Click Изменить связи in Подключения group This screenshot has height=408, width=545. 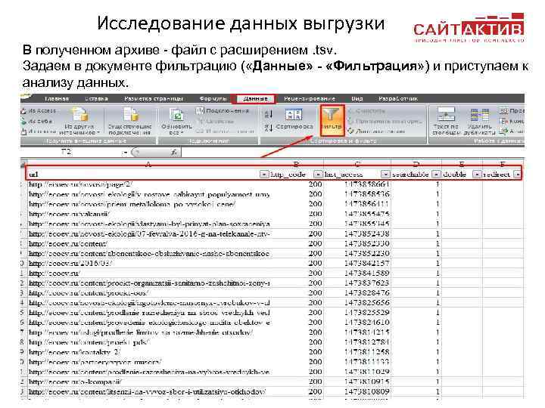[x=226, y=131]
